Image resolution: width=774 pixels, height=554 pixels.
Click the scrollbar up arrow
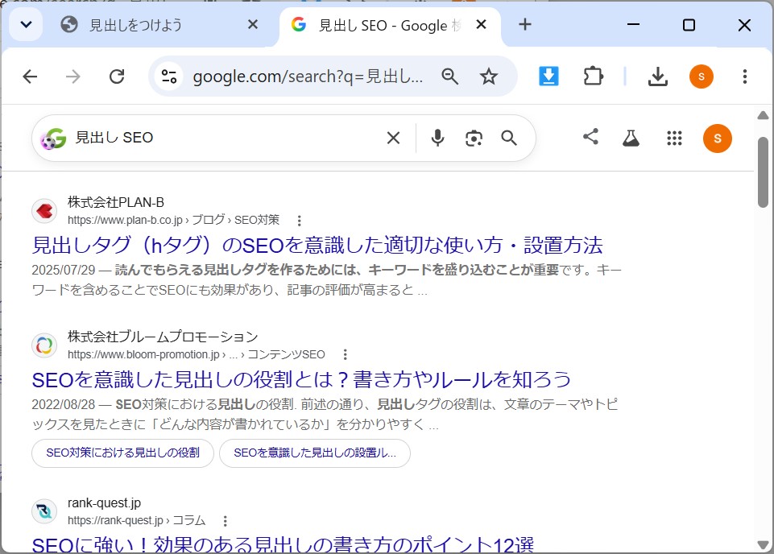[x=763, y=115]
